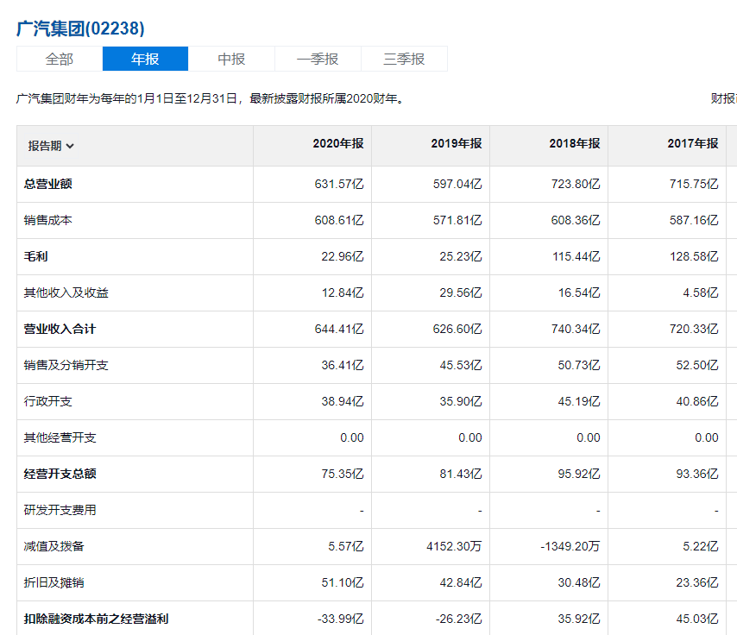This screenshot has width=737, height=635.
Task: Select the 减值及拨备 row label
Action: (54, 546)
